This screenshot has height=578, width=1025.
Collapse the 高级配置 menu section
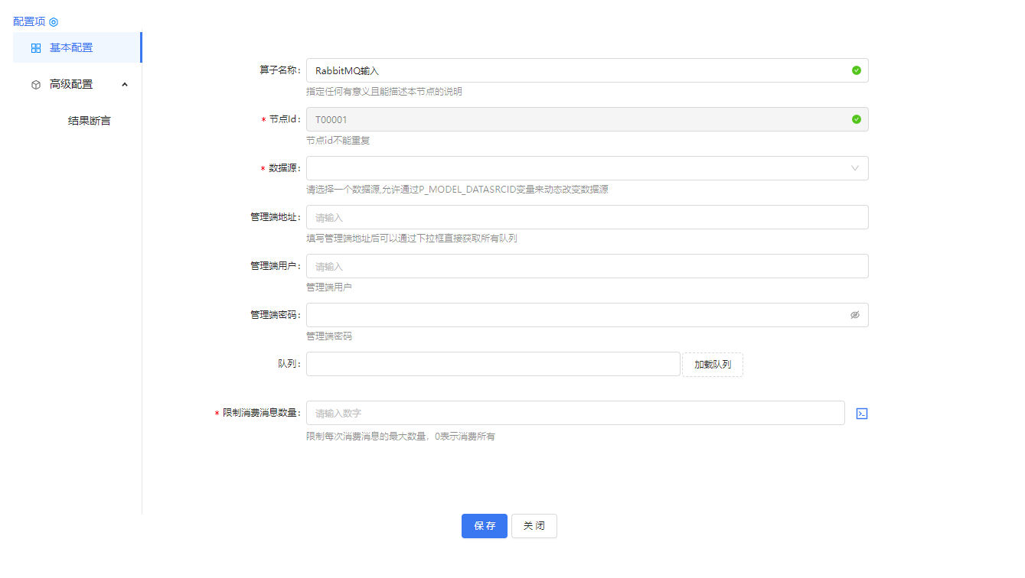tap(125, 84)
